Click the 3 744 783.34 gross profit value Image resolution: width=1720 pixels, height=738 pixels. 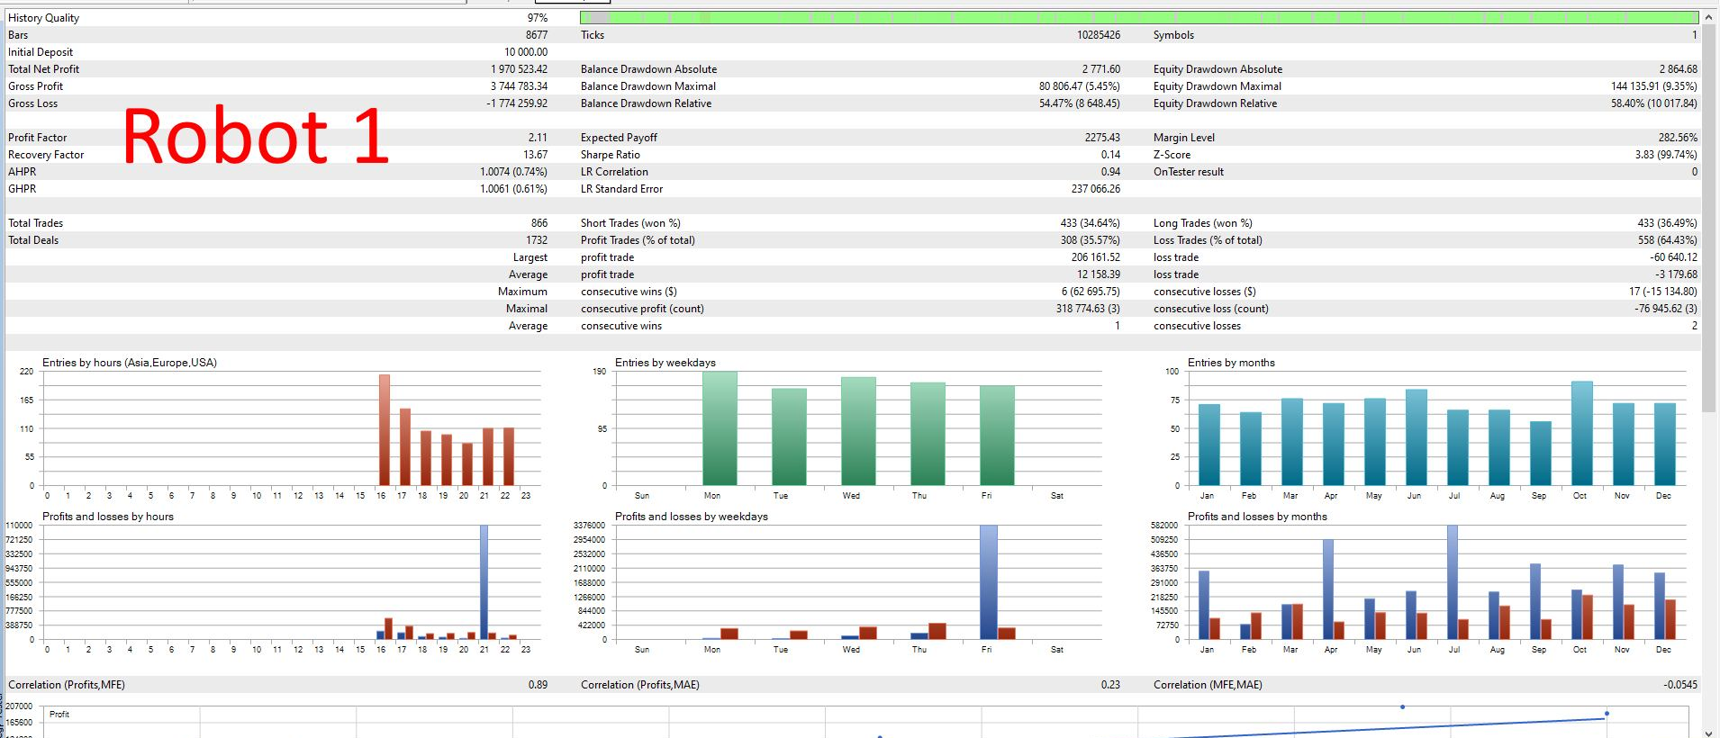point(520,86)
